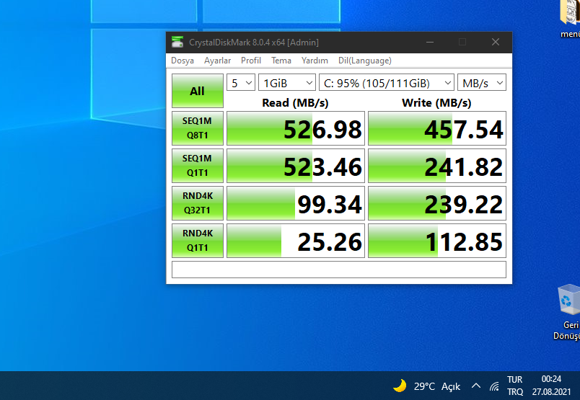Viewport: 580px width, 400px height.
Task: Click the 523.46 read result
Action: coord(296,166)
